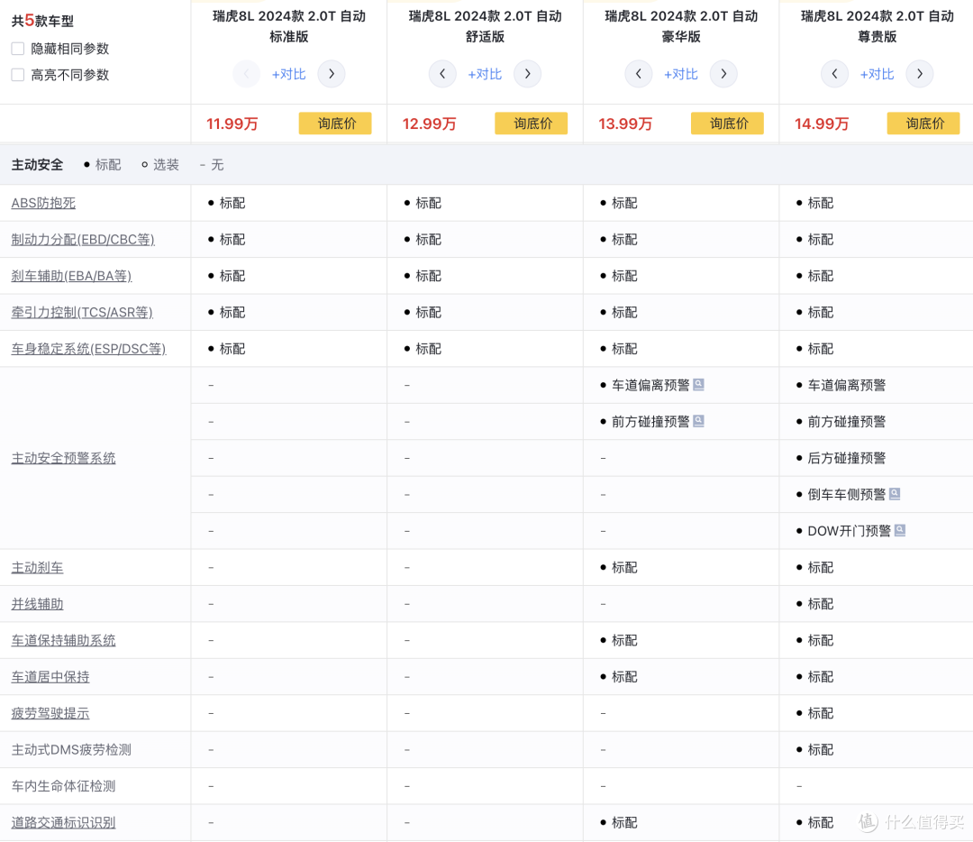Open the 车道保持辅助系统 parameter link

[x=63, y=640]
